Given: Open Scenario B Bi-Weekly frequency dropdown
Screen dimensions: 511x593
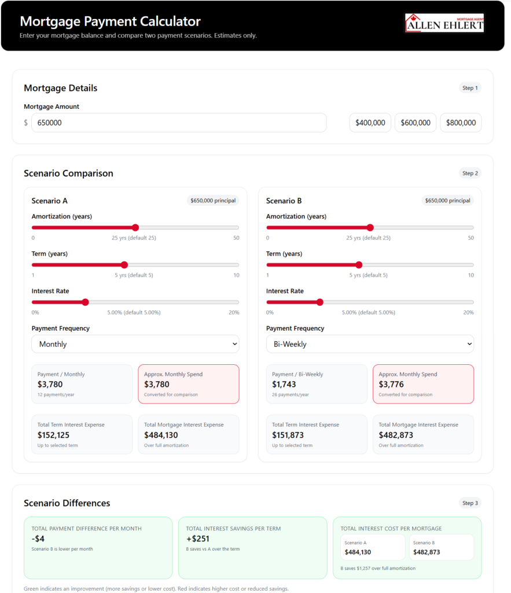Looking at the screenshot, I should (x=370, y=344).
